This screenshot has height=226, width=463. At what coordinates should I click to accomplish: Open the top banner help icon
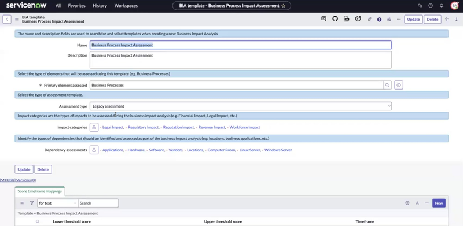pos(431,6)
